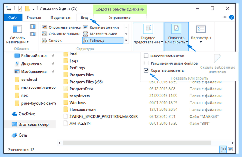Switch to large thumbnails status bar icon

click(x=230, y=149)
